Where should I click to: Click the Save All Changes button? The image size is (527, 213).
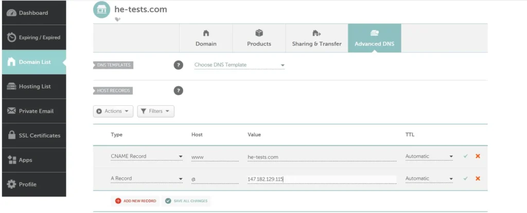tap(186, 201)
